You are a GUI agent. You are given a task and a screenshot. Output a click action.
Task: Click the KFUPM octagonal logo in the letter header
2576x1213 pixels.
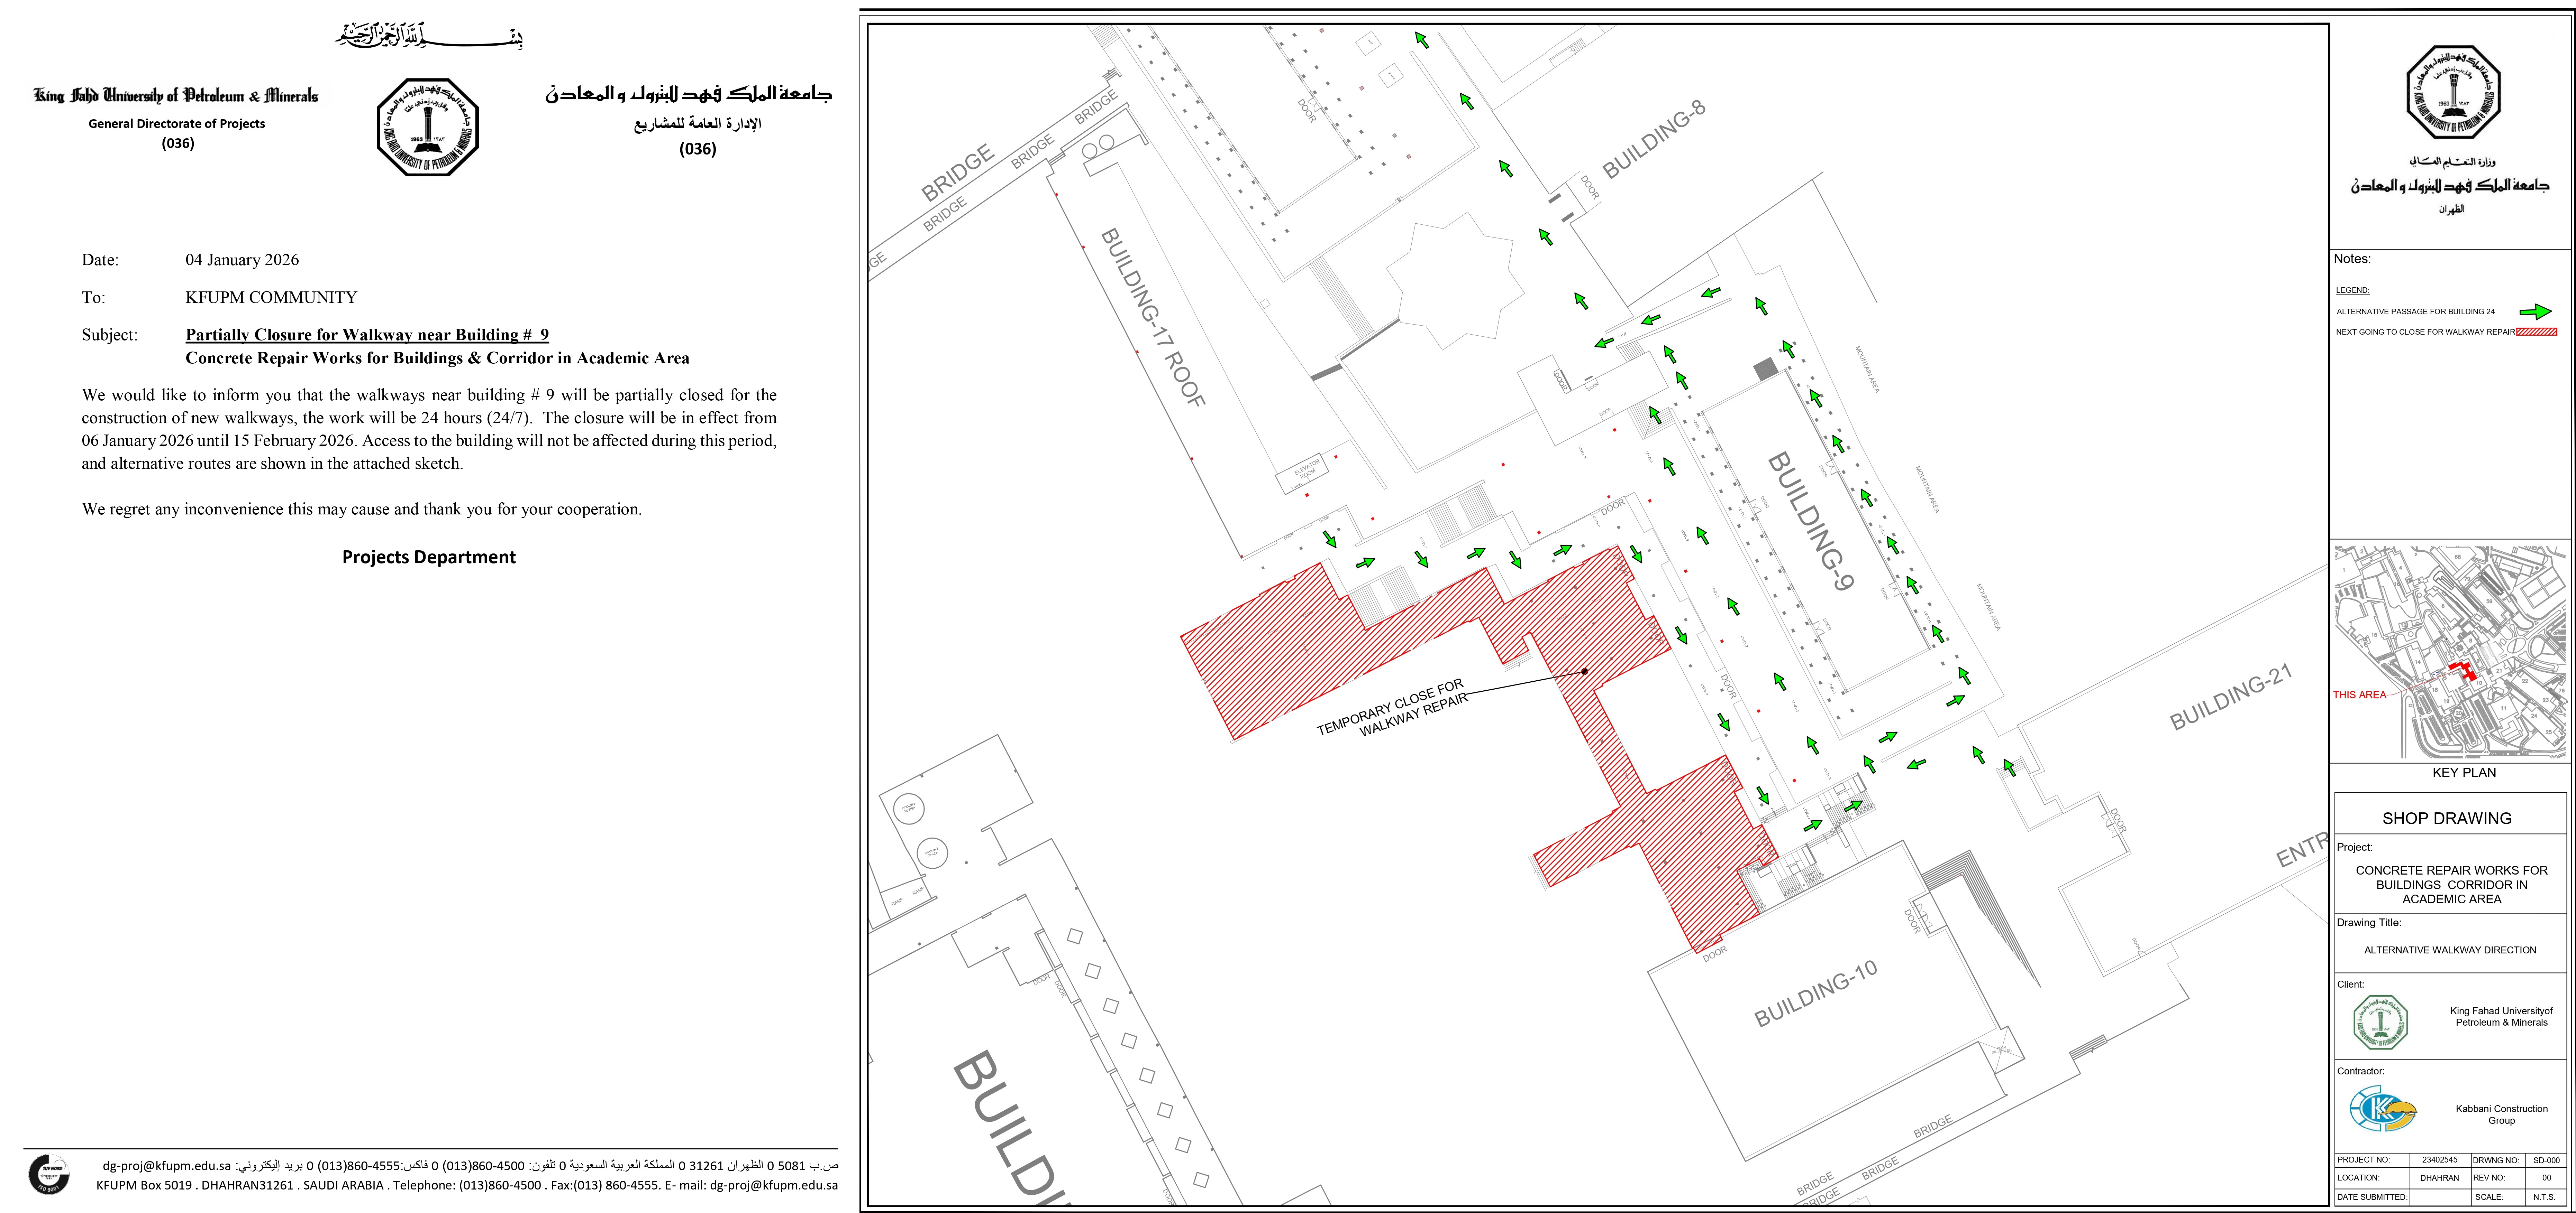[428, 128]
